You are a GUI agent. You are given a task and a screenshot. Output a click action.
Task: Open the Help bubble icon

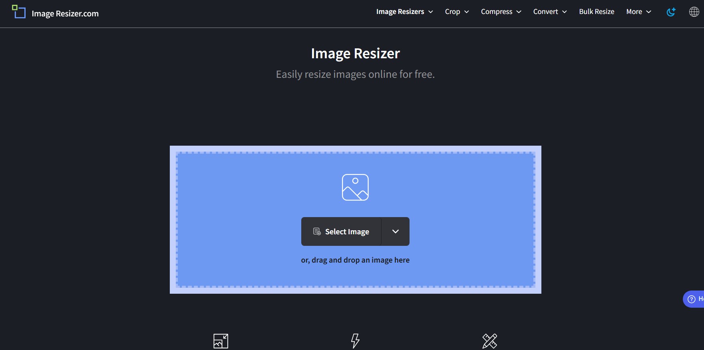(x=692, y=299)
